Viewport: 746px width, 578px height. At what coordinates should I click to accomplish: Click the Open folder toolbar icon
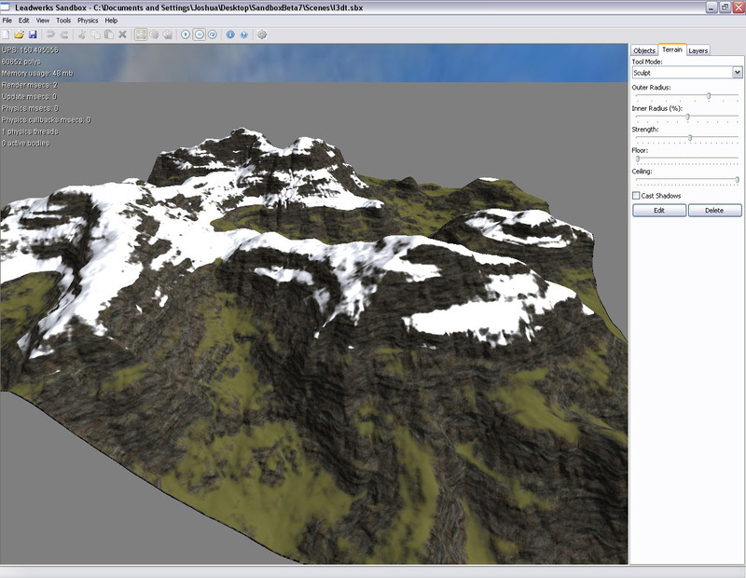tap(20, 34)
